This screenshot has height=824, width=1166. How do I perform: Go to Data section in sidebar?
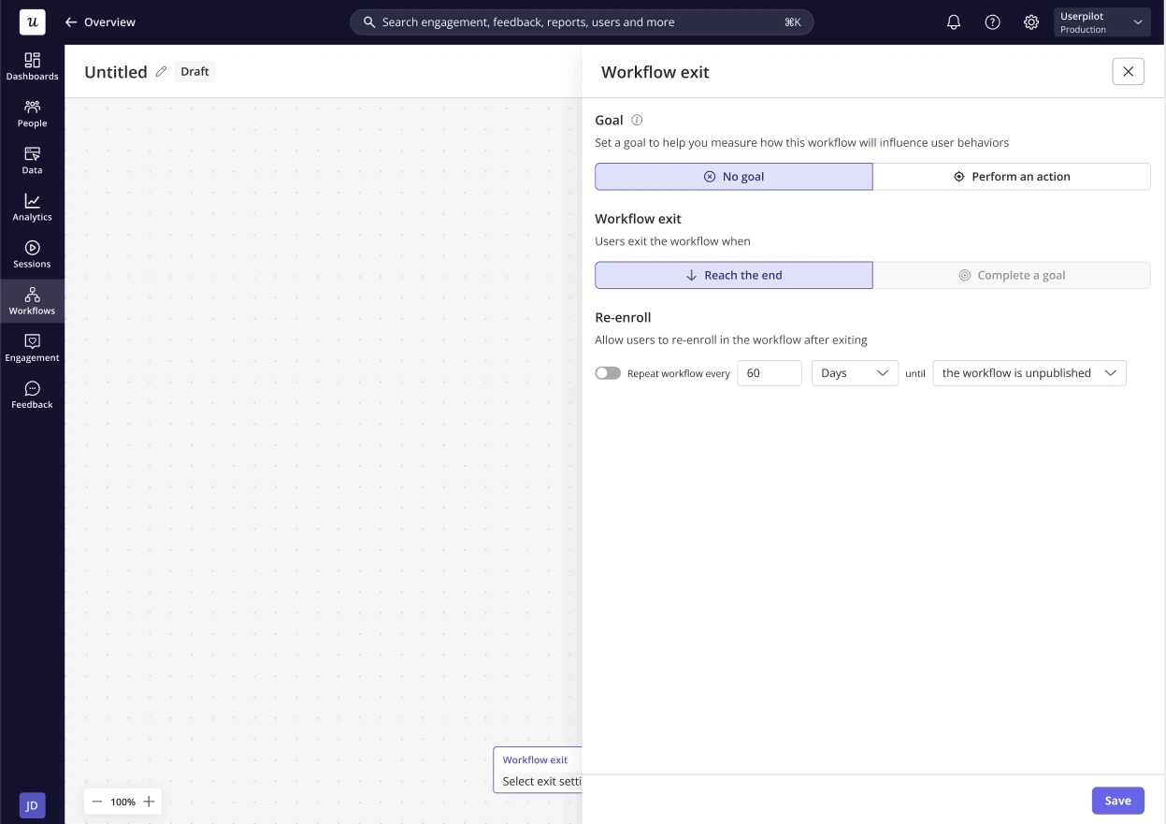pos(32,160)
